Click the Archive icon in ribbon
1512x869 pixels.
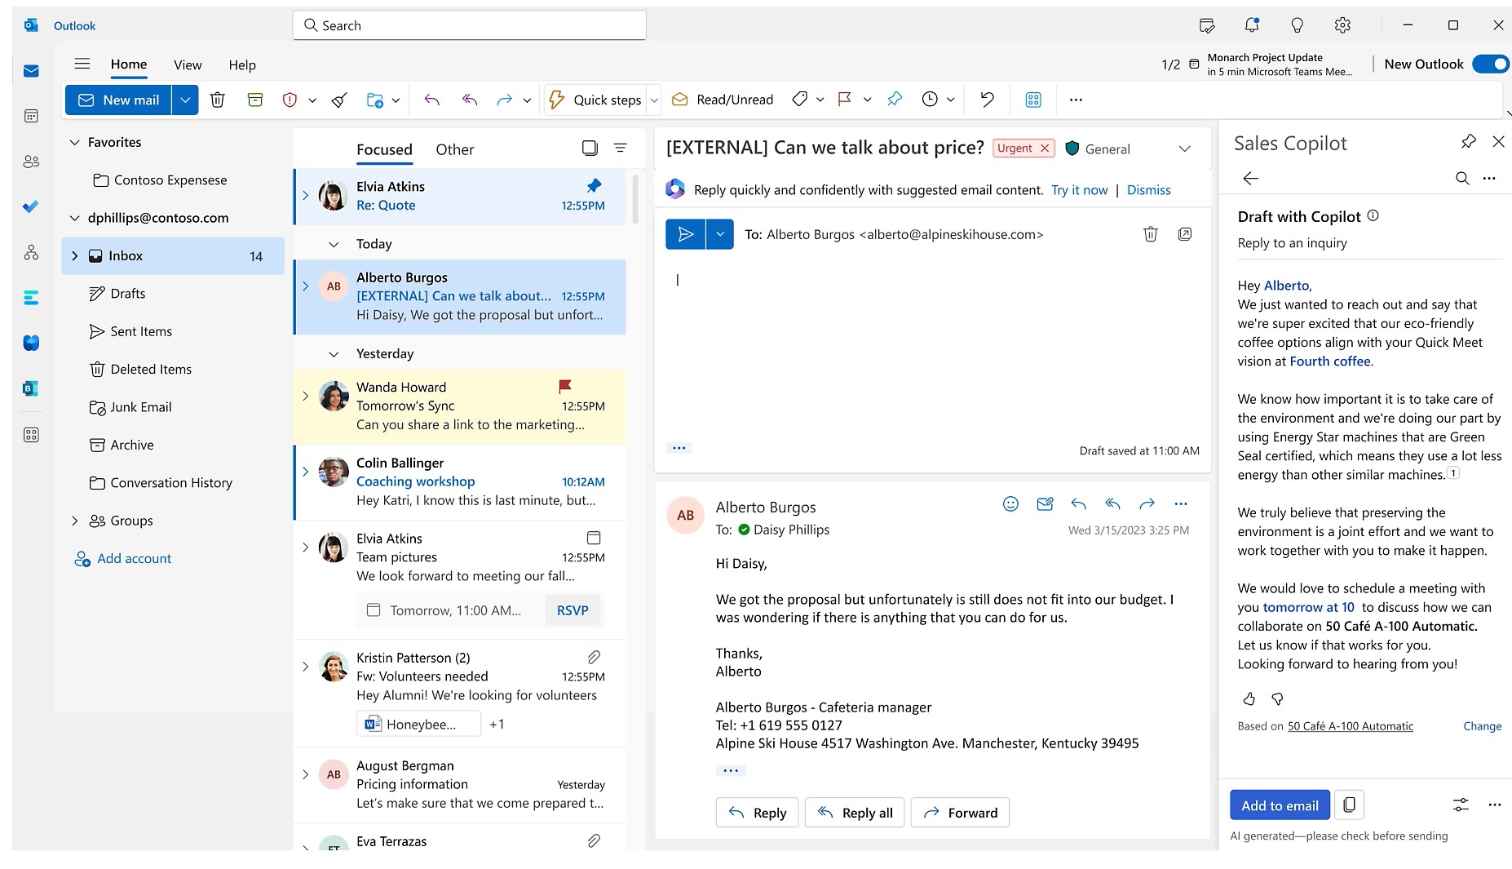pyautogui.click(x=255, y=100)
